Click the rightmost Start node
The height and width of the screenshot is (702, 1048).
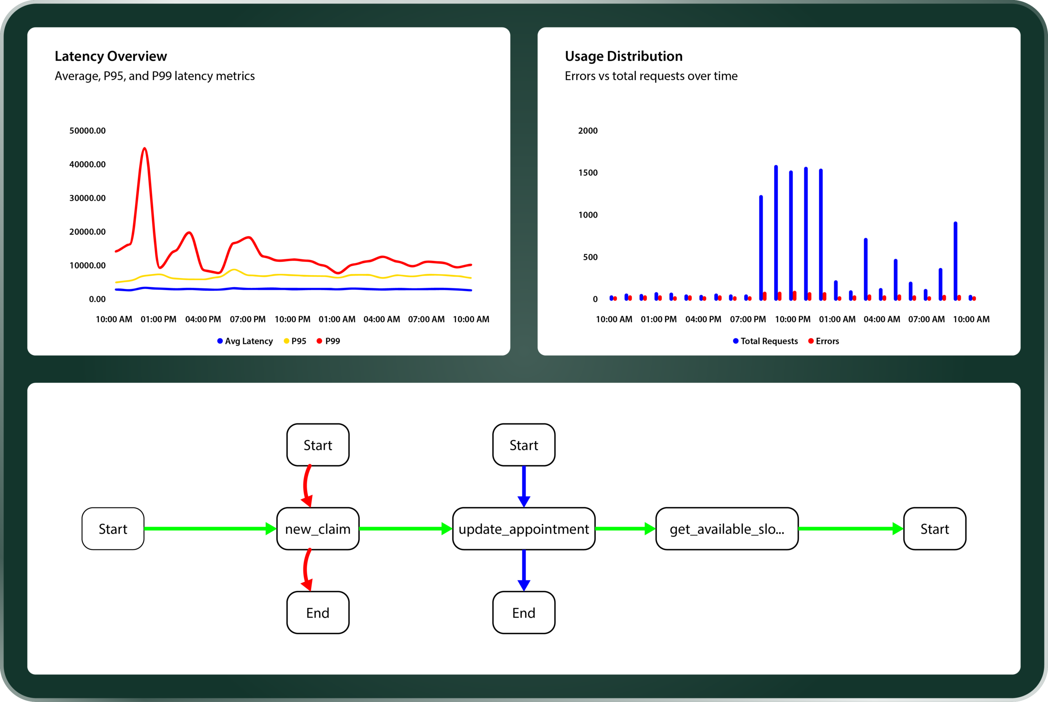pyautogui.click(x=934, y=529)
